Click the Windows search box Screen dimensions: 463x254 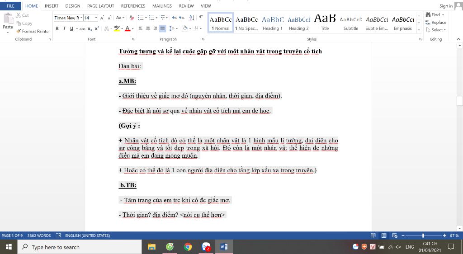point(80,247)
